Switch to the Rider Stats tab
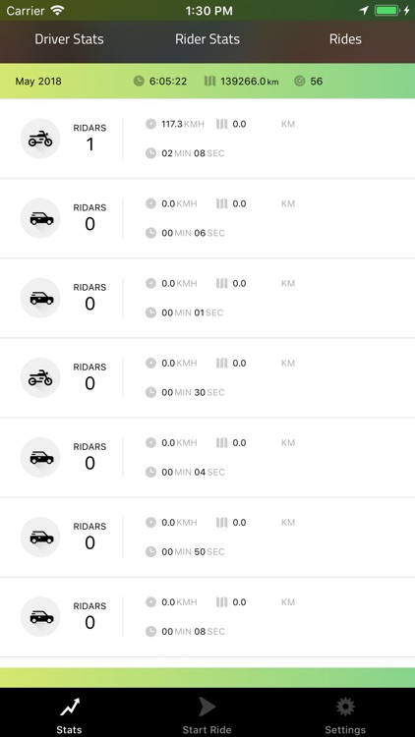This screenshot has width=415, height=737. [x=207, y=39]
